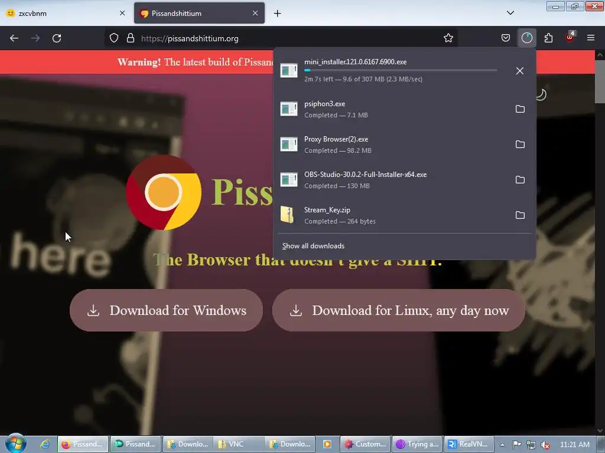Open the Trying a... Tor taskbar item
This screenshot has height=453, width=605.
pyautogui.click(x=418, y=444)
